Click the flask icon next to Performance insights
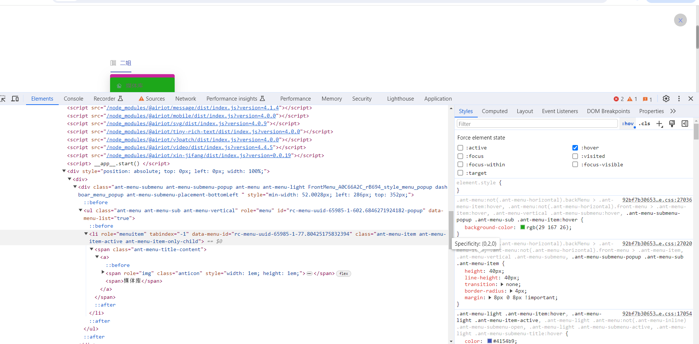 coord(262,99)
